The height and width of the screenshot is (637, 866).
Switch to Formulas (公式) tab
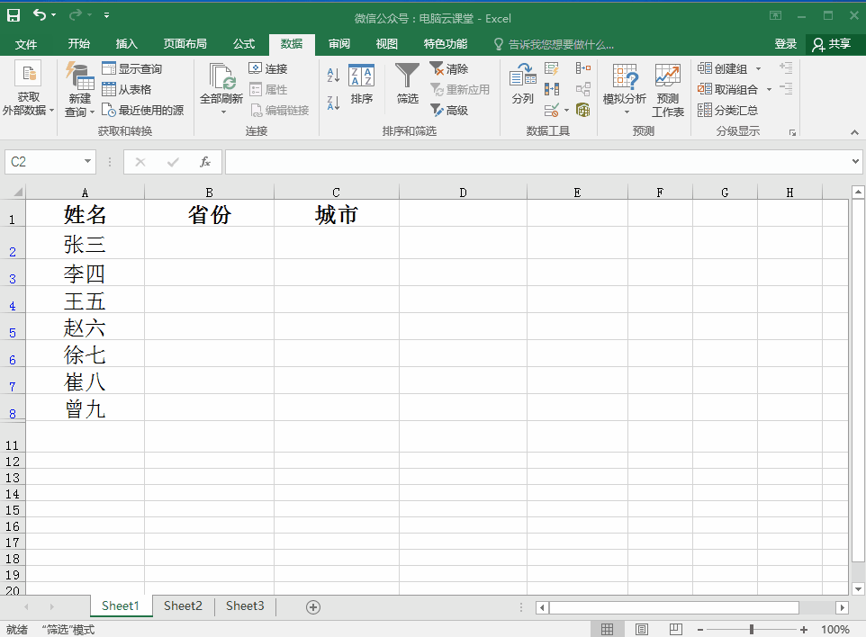pos(244,44)
